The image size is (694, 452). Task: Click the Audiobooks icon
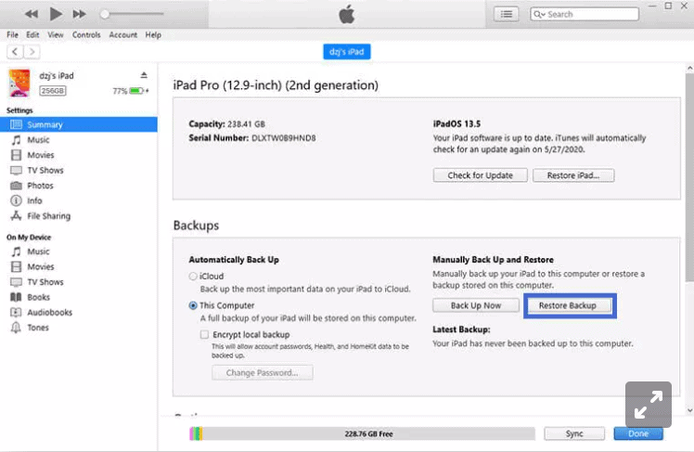point(16,313)
